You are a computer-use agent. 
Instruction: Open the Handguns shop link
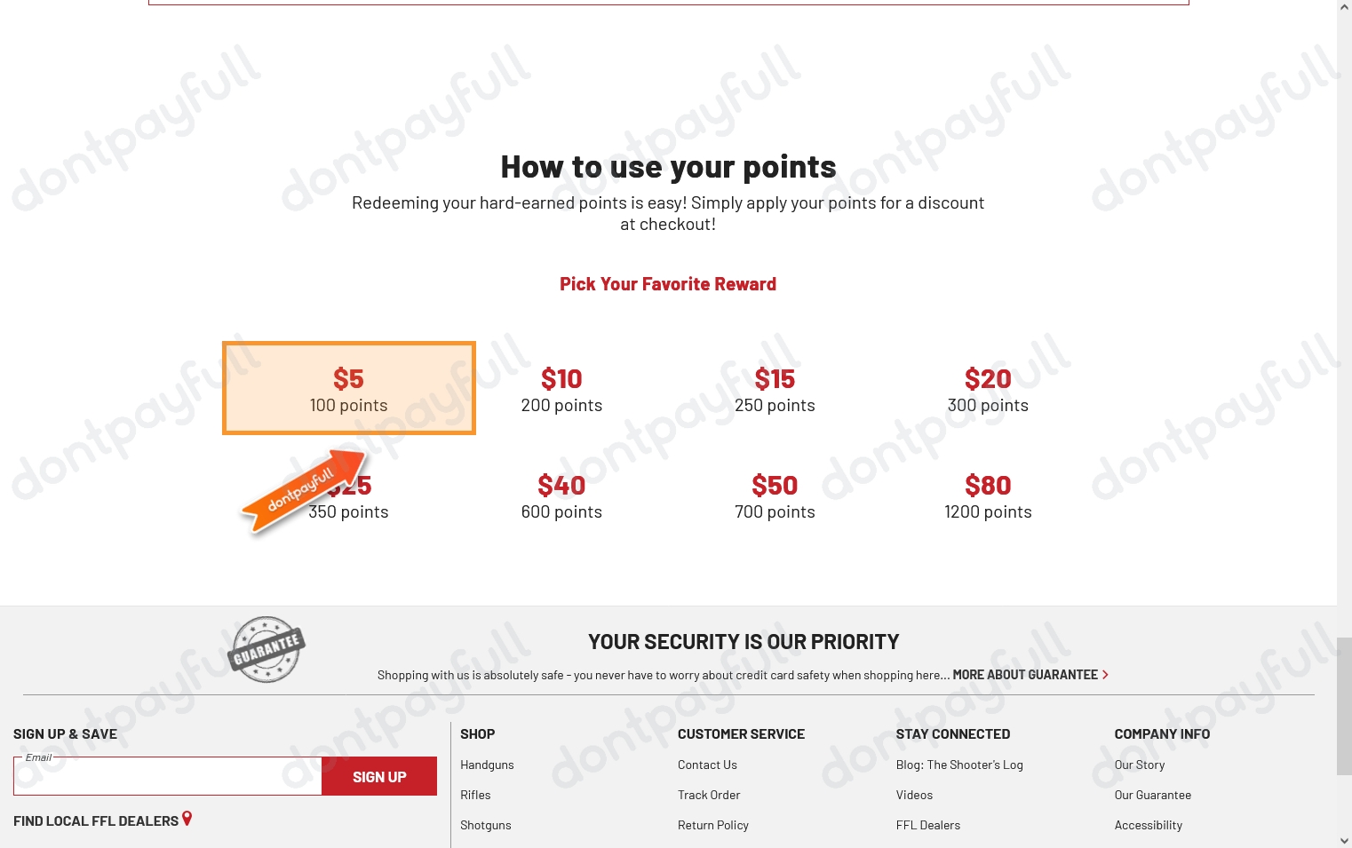pos(487,765)
